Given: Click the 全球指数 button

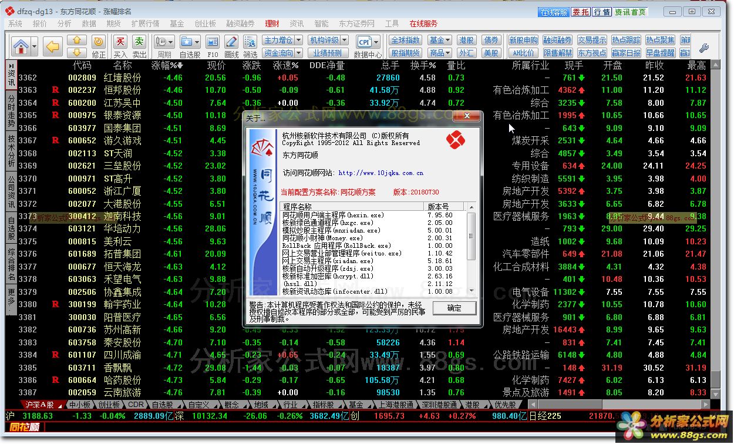Looking at the screenshot, I should pyautogui.click(x=405, y=40).
